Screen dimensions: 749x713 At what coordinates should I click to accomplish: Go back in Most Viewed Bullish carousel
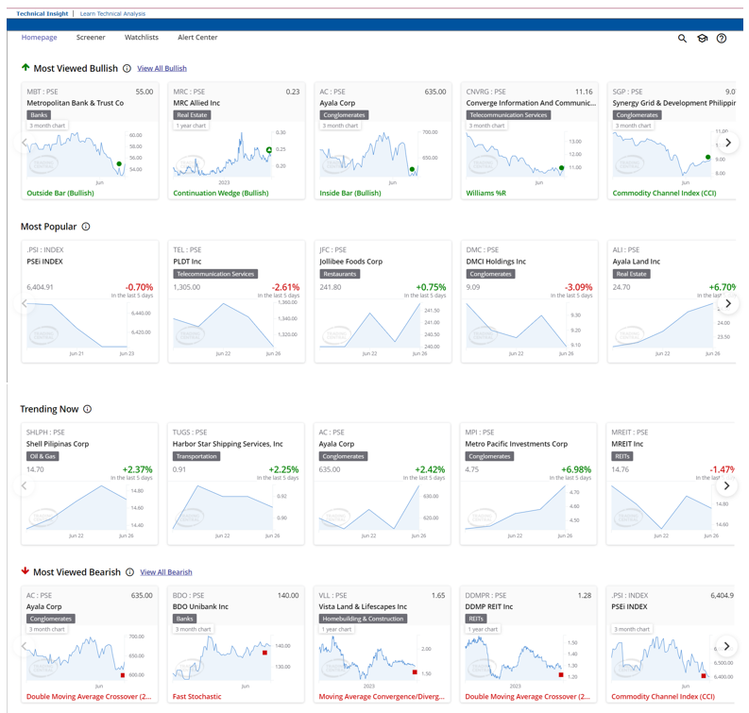25,143
